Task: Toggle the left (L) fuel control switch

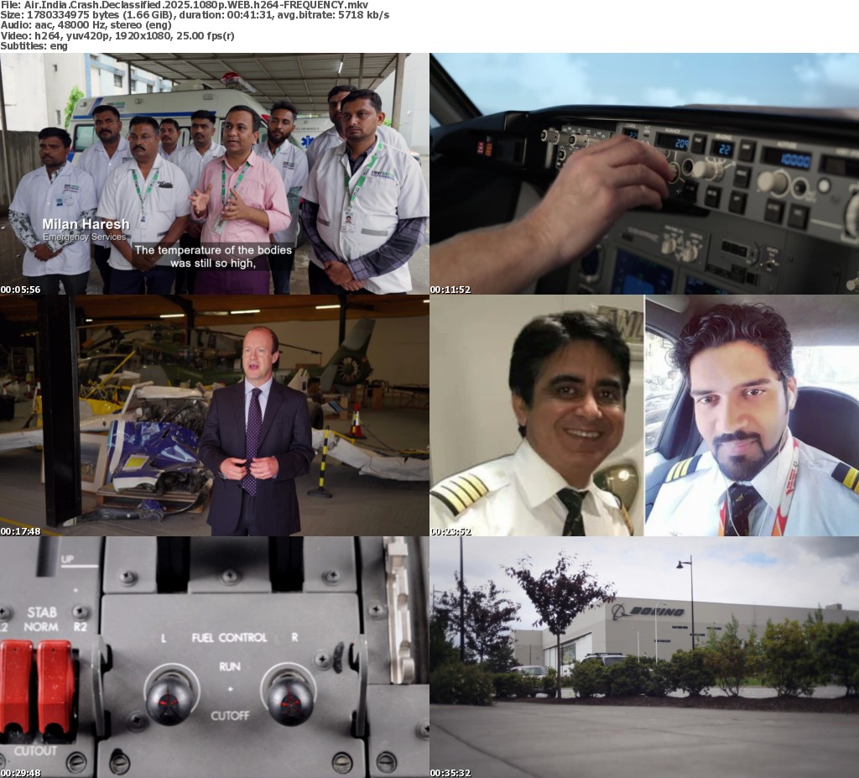Action: click(x=171, y=694)
